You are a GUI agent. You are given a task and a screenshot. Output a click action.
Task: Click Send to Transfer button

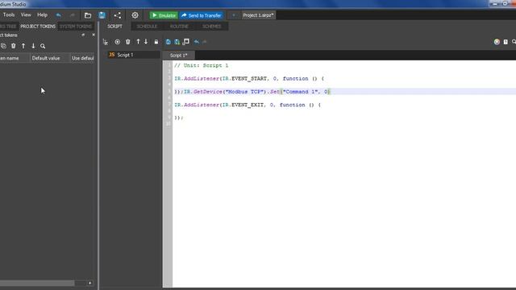coord(202,15)
